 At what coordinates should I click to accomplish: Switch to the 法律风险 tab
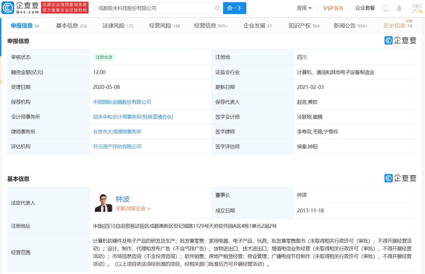click(x=118, y=26)
